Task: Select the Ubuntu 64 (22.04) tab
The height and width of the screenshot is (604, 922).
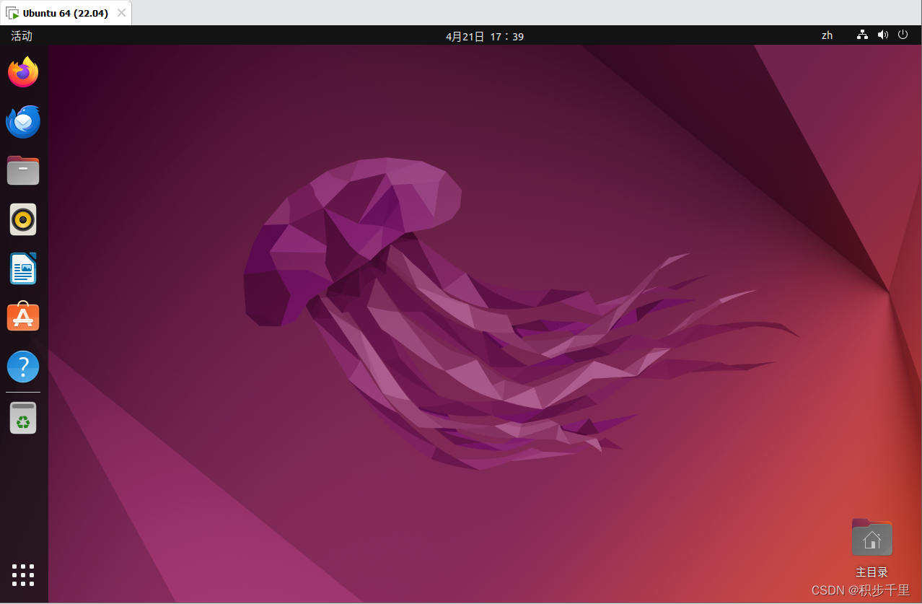Action: coord(66,13)
